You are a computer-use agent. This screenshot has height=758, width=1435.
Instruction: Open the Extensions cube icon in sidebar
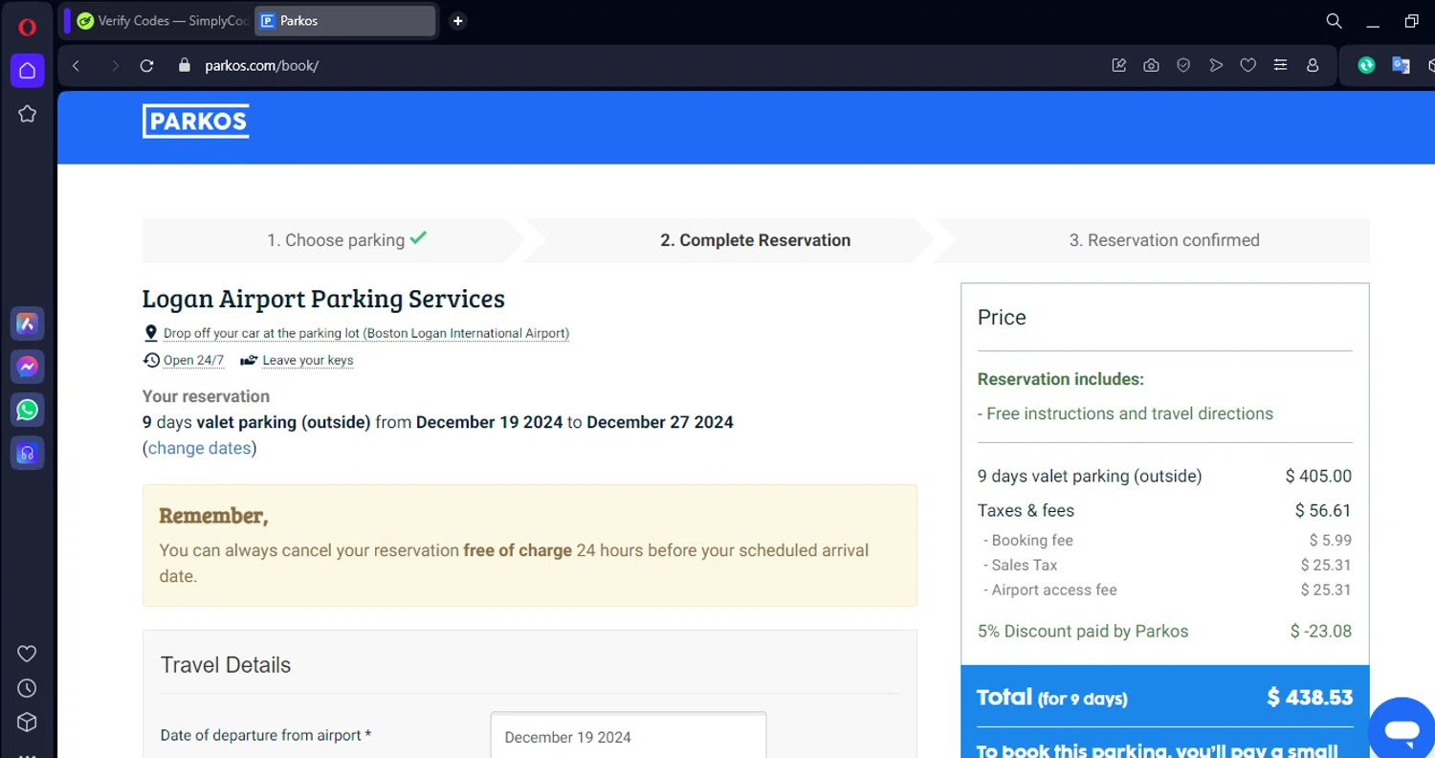27,722
